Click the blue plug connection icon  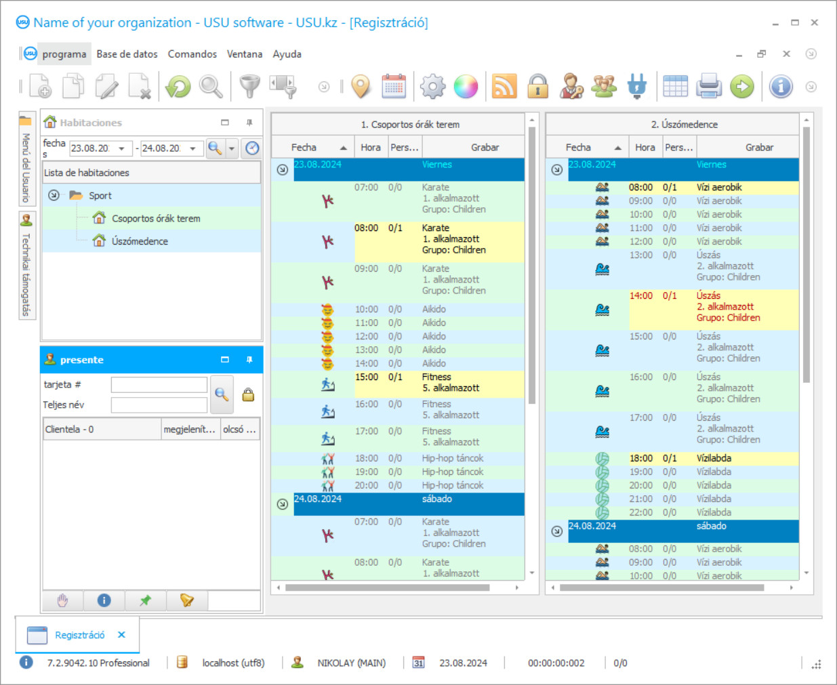point(637,87)
